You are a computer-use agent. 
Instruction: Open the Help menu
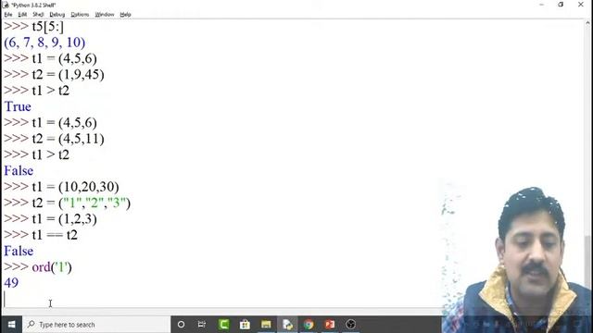click(x=125, y=15)
